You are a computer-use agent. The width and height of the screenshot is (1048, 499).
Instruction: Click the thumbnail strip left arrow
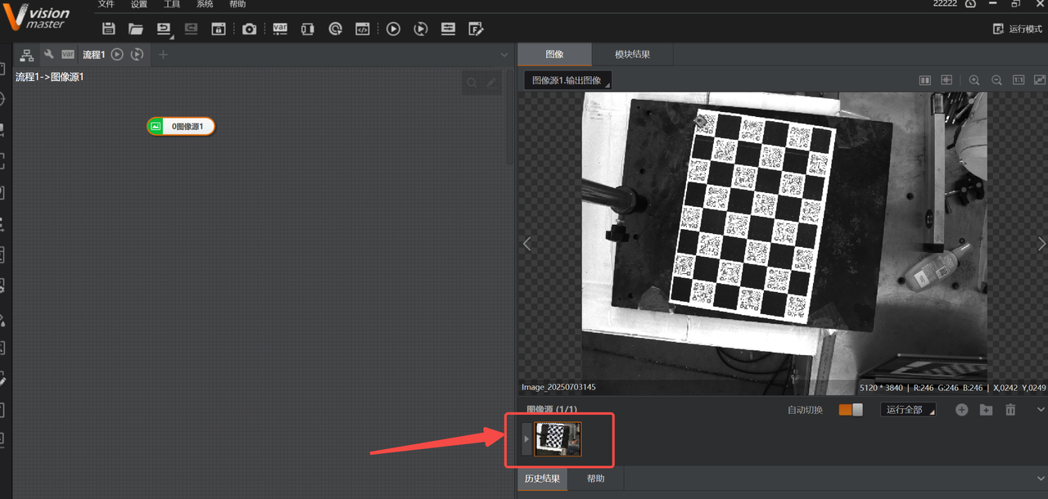pos(526,439)
